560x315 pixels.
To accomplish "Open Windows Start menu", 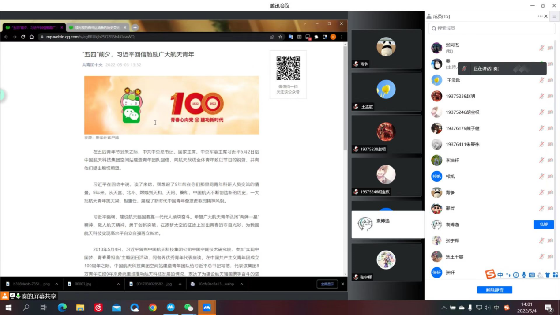I will pos(8,307).
